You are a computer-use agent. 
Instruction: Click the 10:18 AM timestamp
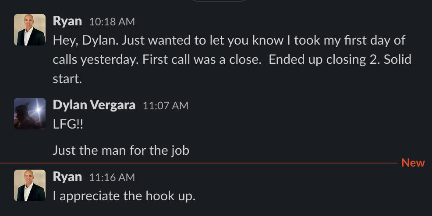(112, 21)
